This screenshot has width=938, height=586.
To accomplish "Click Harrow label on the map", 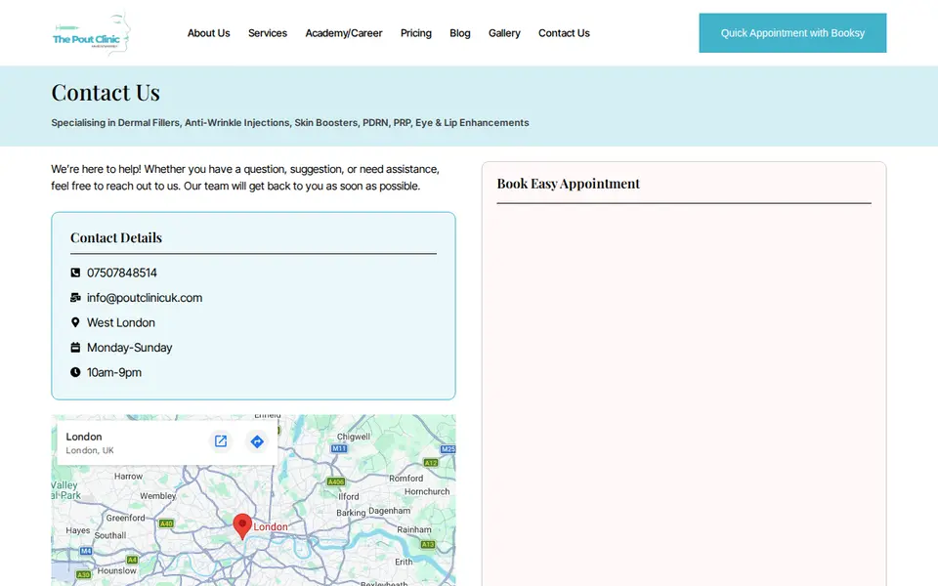I will click(129, 476).
